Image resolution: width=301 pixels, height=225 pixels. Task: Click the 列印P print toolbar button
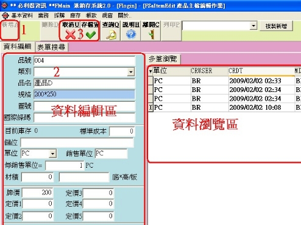[171, 30]
